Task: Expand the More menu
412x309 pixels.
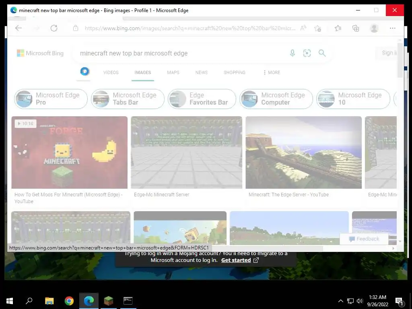Action: [272, 72]
